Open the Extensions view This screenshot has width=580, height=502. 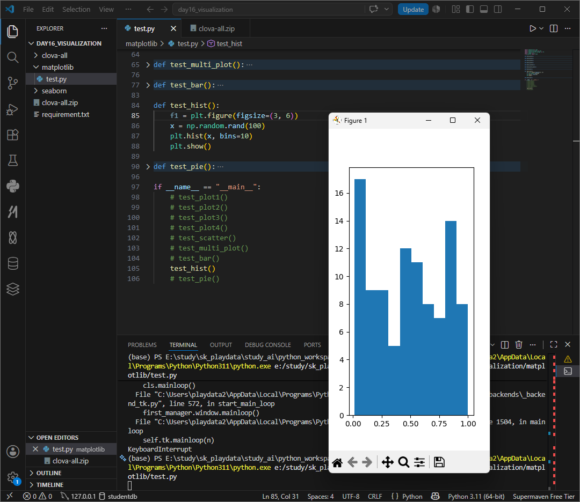pos(12,135)
